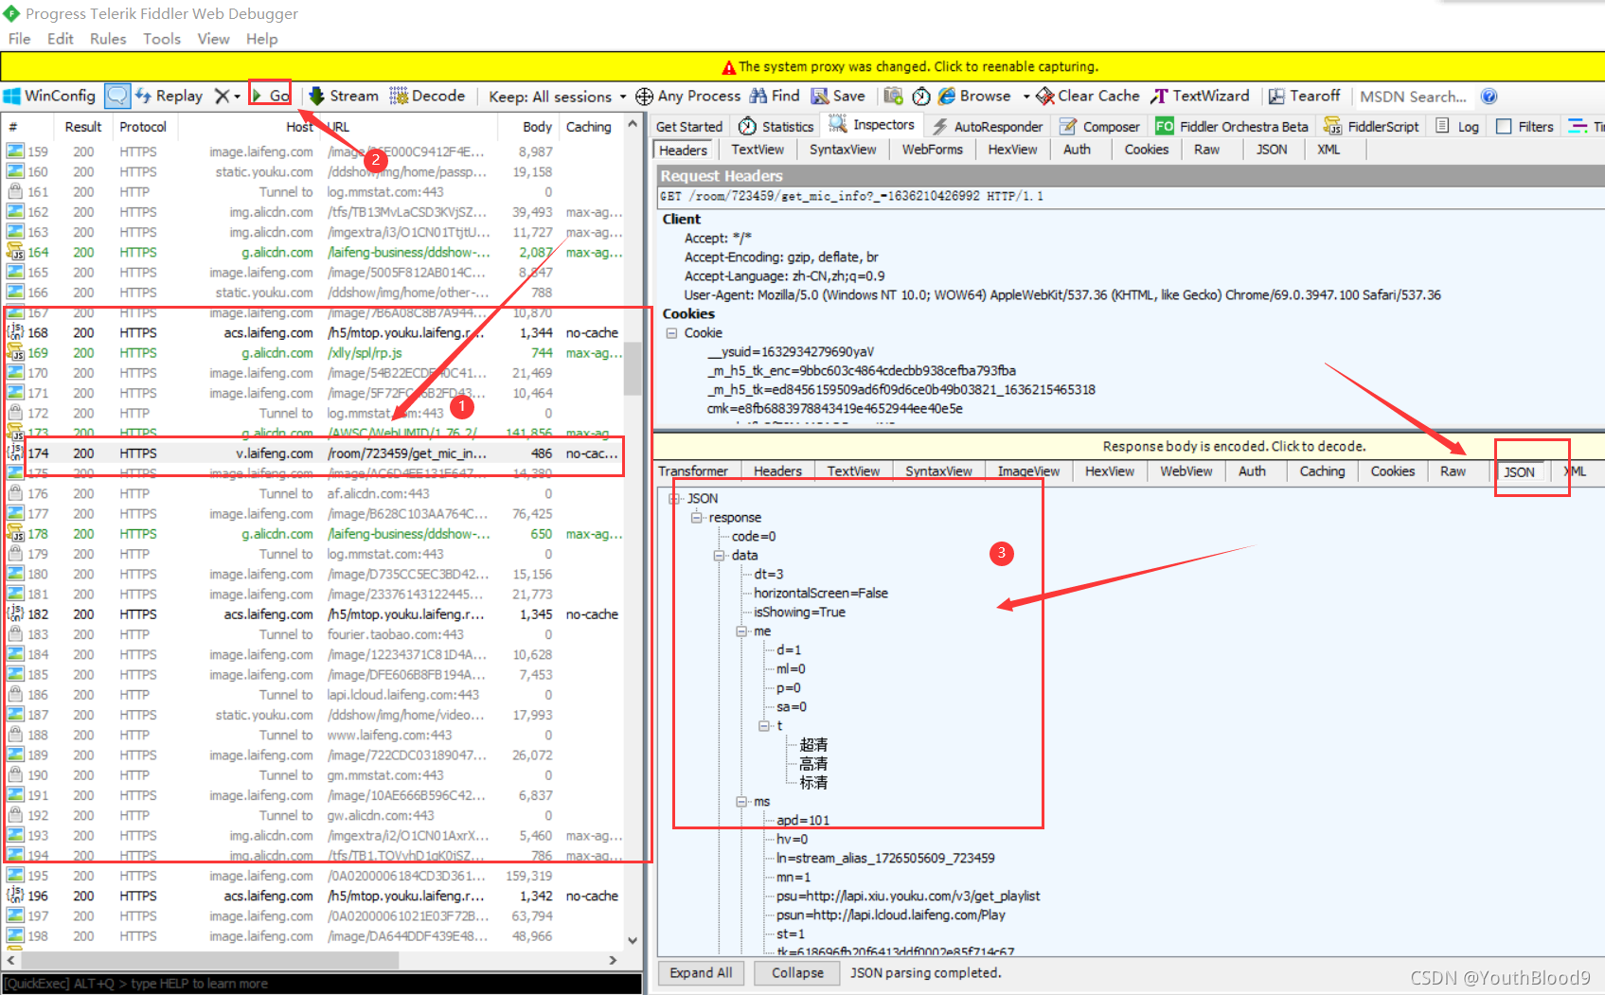This screenshot has width=1605, height=995.
Task: Select session 164 g.alicdn.com row
Action: pos(314,253)
